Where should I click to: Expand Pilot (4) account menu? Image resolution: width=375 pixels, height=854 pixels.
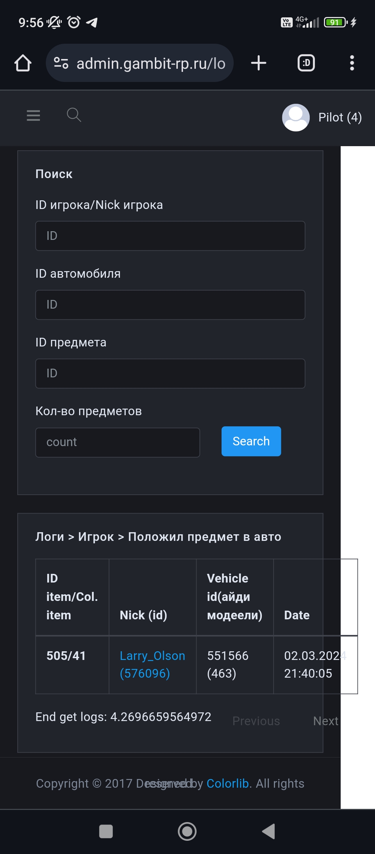340,118
